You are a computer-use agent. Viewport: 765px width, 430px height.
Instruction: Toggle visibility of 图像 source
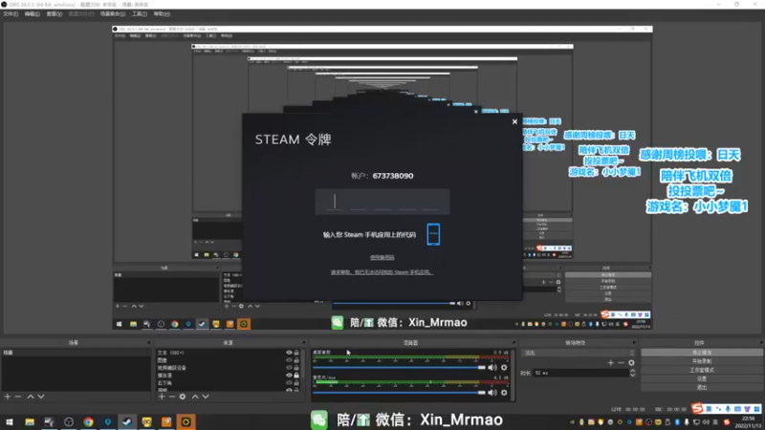click(289, 360)
